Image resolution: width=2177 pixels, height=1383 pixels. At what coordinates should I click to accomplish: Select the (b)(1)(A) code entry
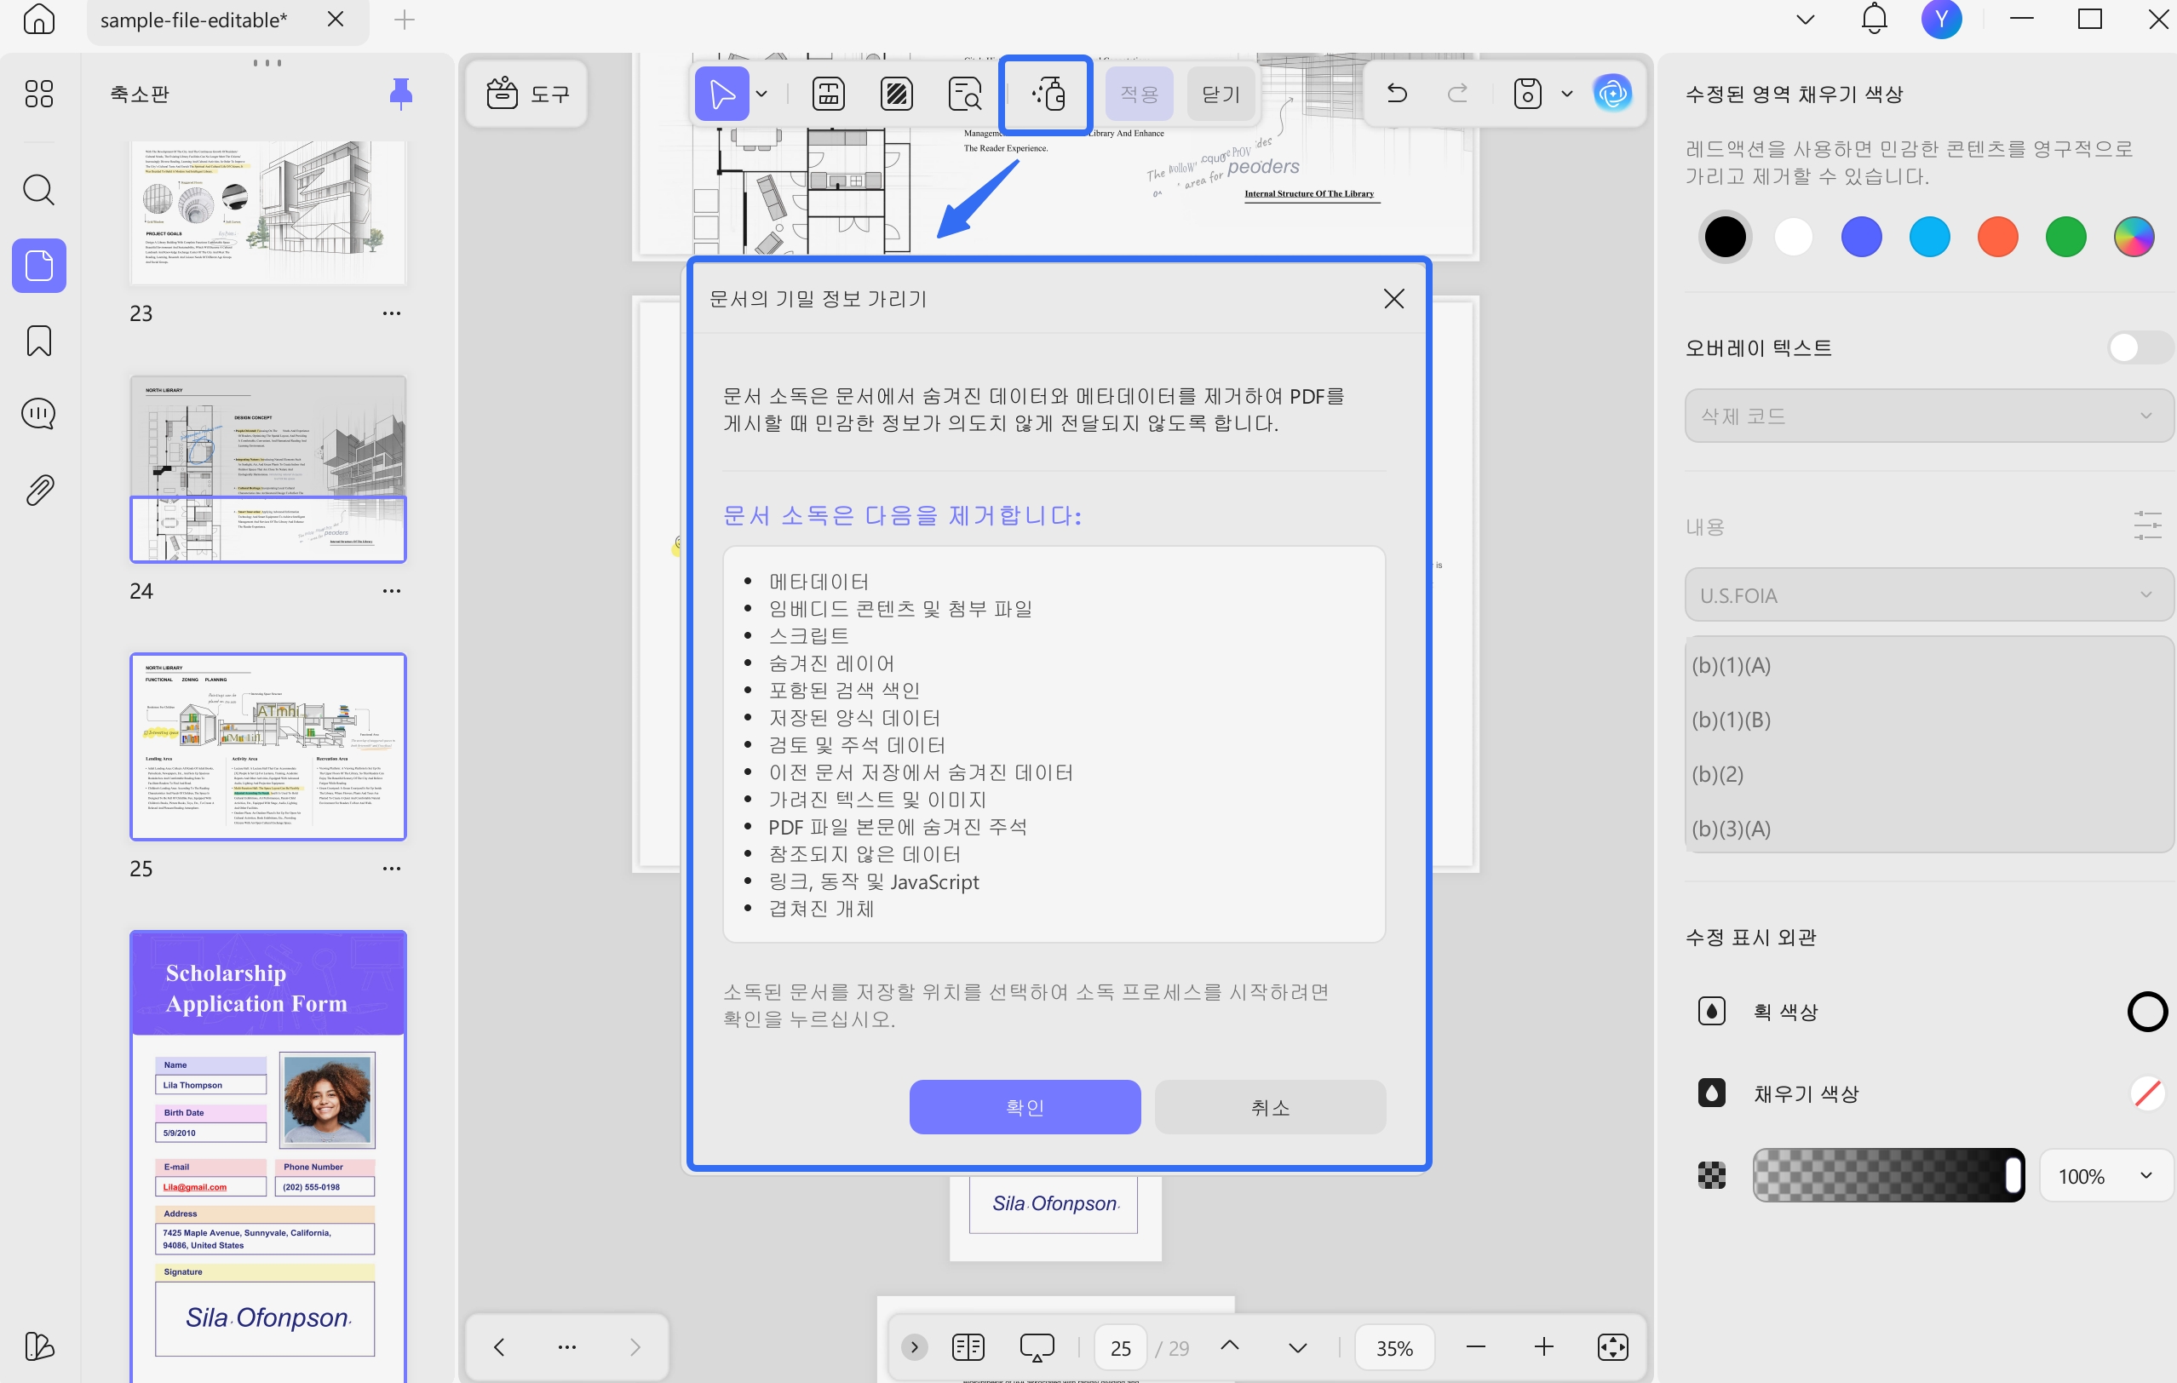tap(1732, 665)
